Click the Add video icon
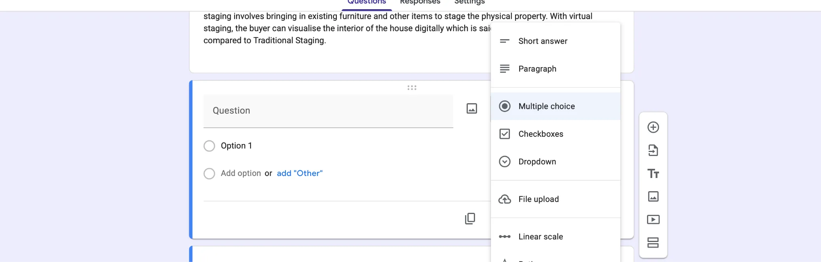This screenshot has height=262, width=821. click(x=653, y=220)
